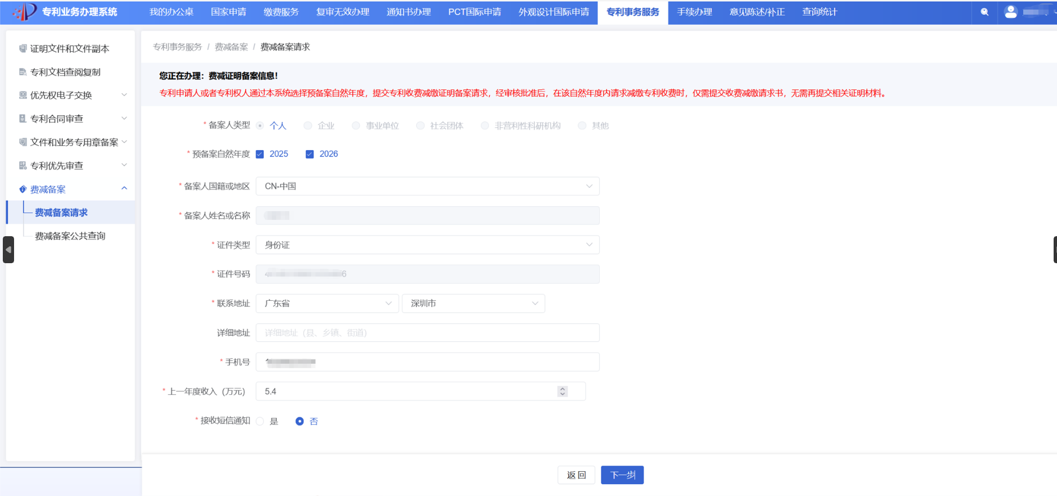The width and height of the screenshot is (1057, 496).
Task: Open 意见陈述/补正 top menu
Action: 757,12
